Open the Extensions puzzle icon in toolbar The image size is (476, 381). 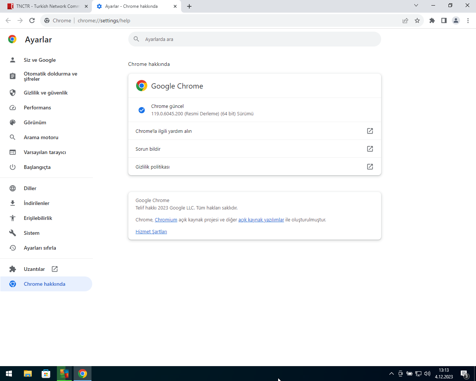(x=432, y=20)
